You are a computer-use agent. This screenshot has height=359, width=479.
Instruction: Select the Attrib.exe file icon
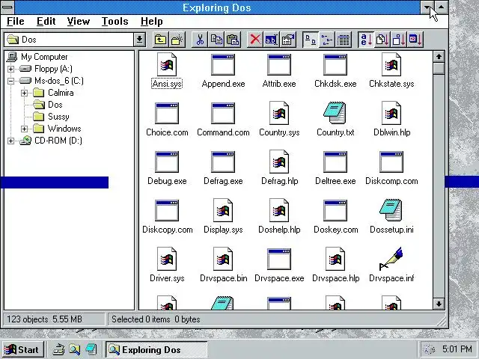[279, 65]
